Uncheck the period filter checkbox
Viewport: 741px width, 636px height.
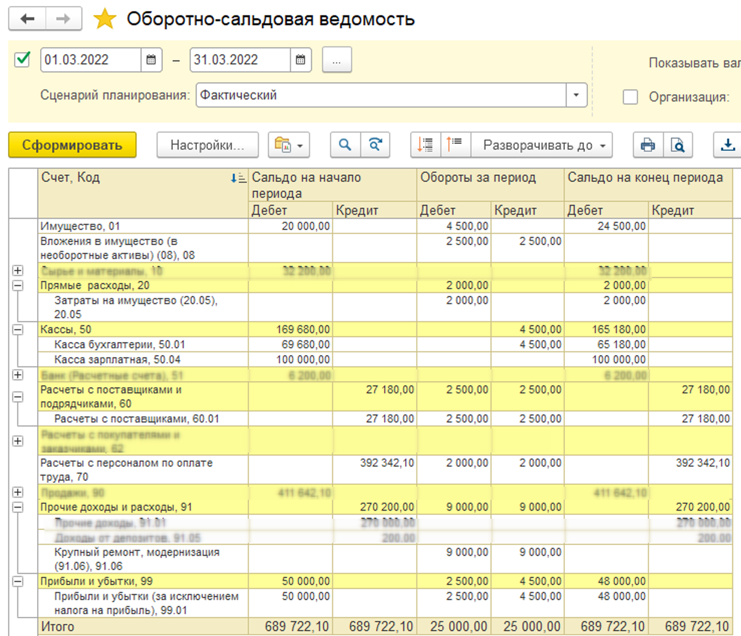(x=22, y=59)
